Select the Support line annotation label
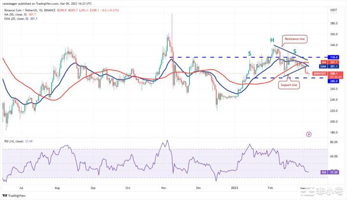 (x=289, y=85)
